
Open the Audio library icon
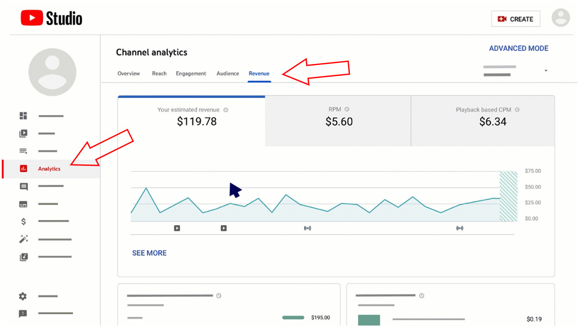23,257
